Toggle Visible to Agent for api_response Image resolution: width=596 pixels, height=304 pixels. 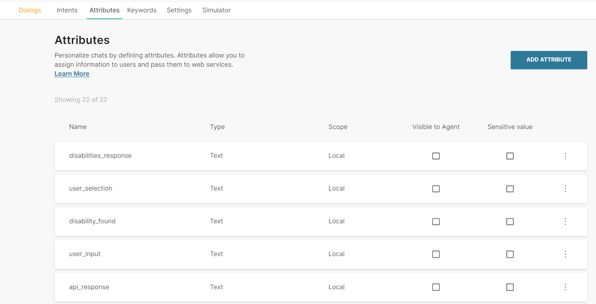(436, 287)
